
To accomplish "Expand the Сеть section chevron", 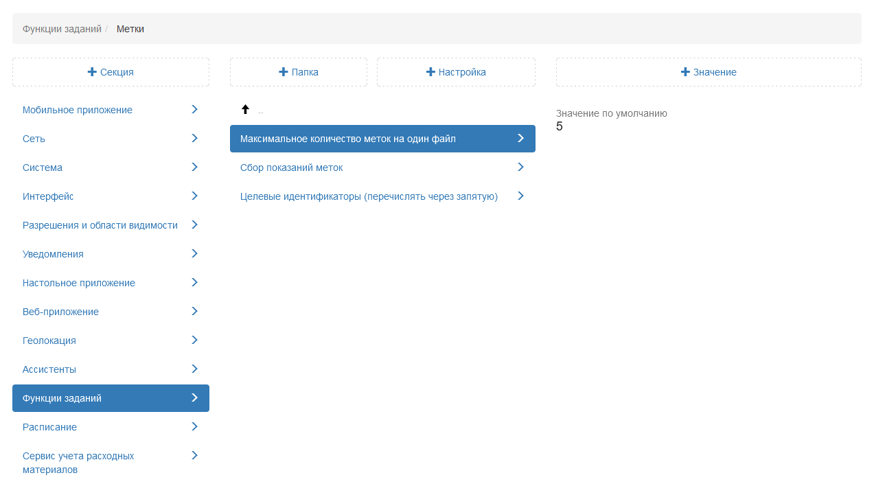I will pyautogui.click(x=195, y=138).
